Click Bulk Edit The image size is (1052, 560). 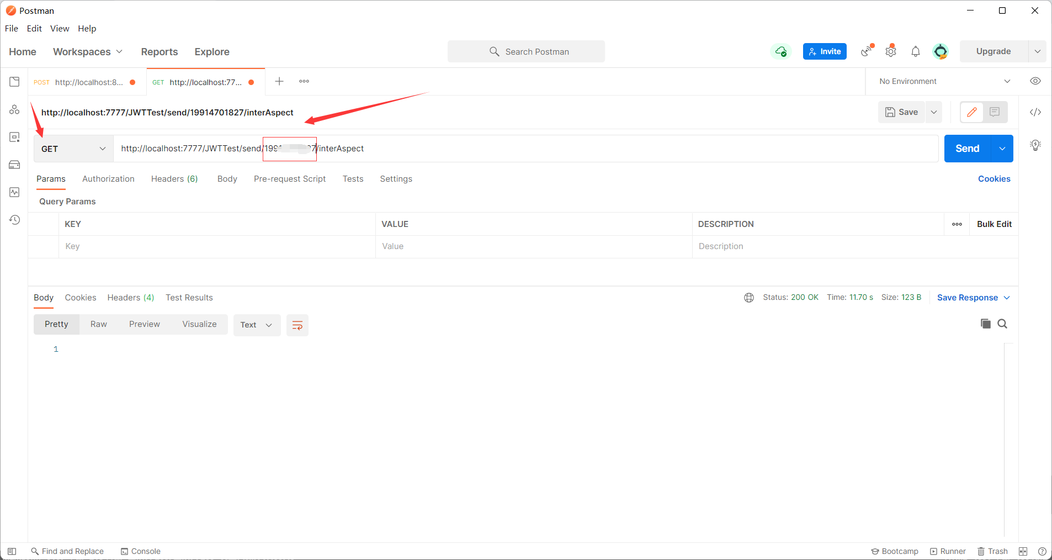click(x=994, y=224)
